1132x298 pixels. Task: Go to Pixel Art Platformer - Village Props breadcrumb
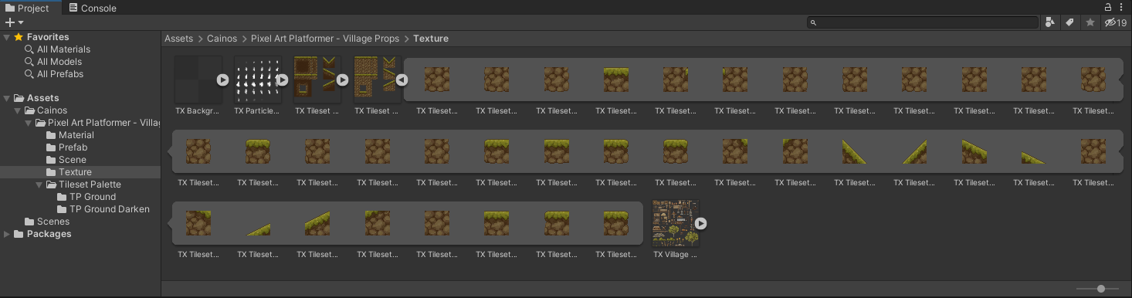point(325,39)
